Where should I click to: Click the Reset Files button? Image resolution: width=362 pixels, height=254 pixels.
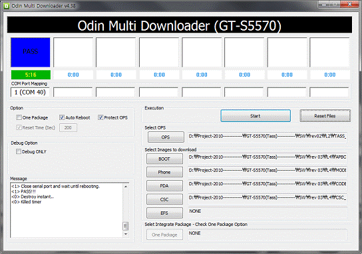pos(325,116)
